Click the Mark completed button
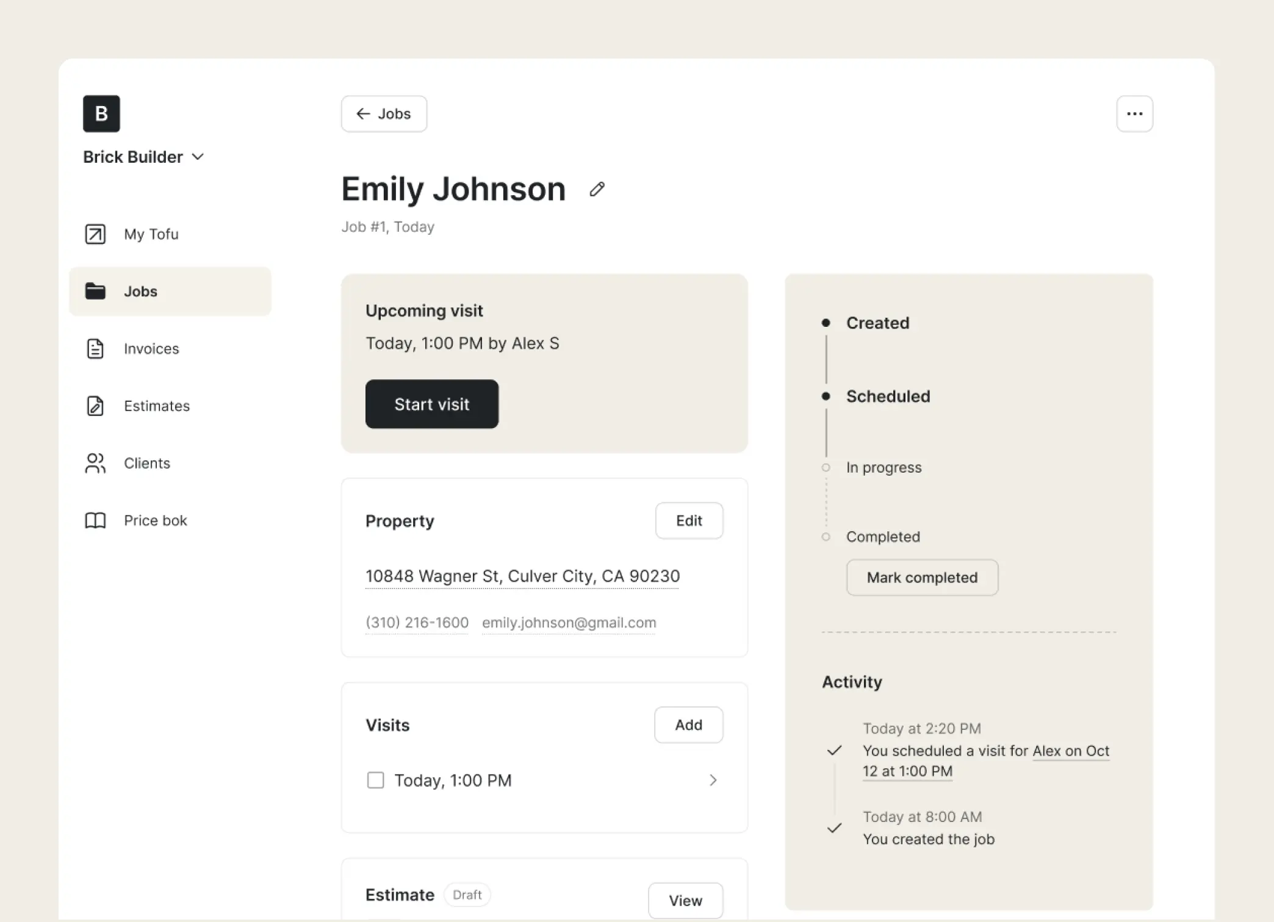1274x922 pixels. click(921, 577)
